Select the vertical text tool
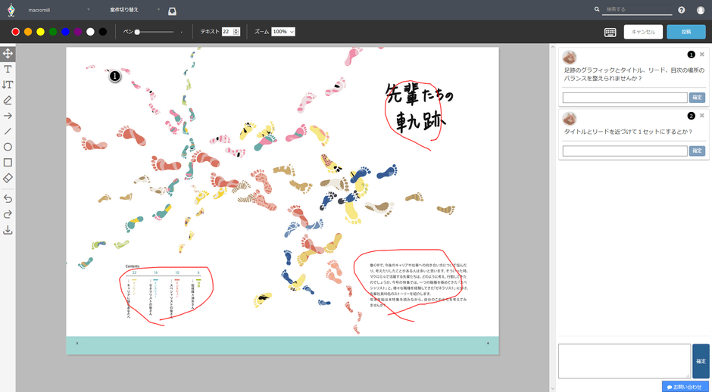The image size is (712, 392). pos(8,85)
